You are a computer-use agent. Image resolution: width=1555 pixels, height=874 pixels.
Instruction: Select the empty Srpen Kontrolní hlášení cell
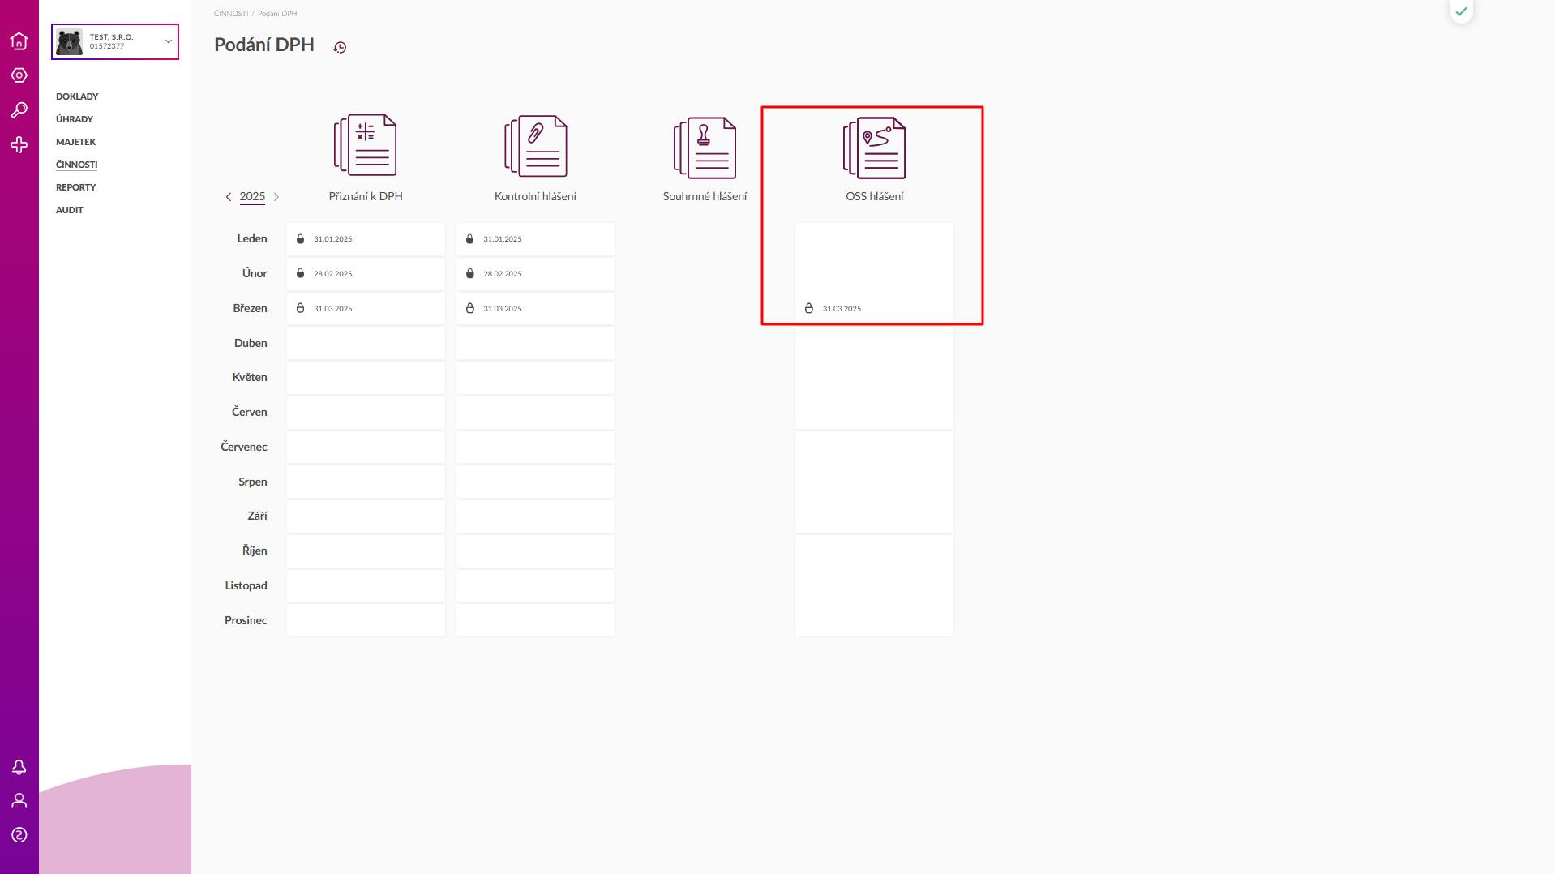pos(535,482)
